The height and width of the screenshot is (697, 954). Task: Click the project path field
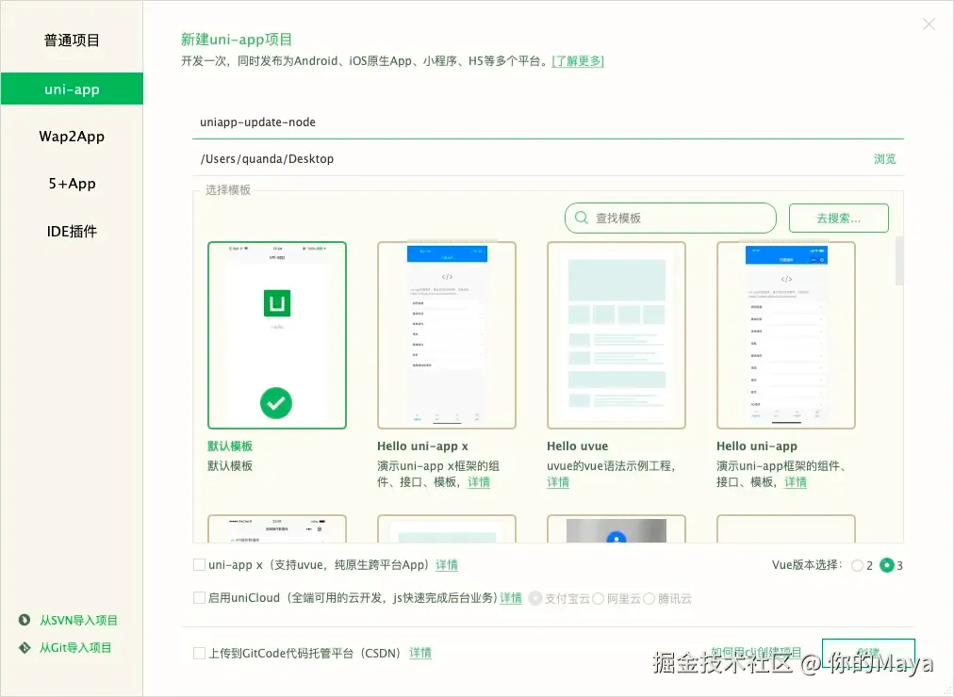point(530,158)
